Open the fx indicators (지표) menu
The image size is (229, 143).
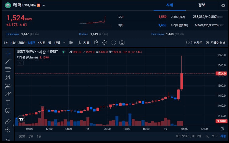coord(84,43)
